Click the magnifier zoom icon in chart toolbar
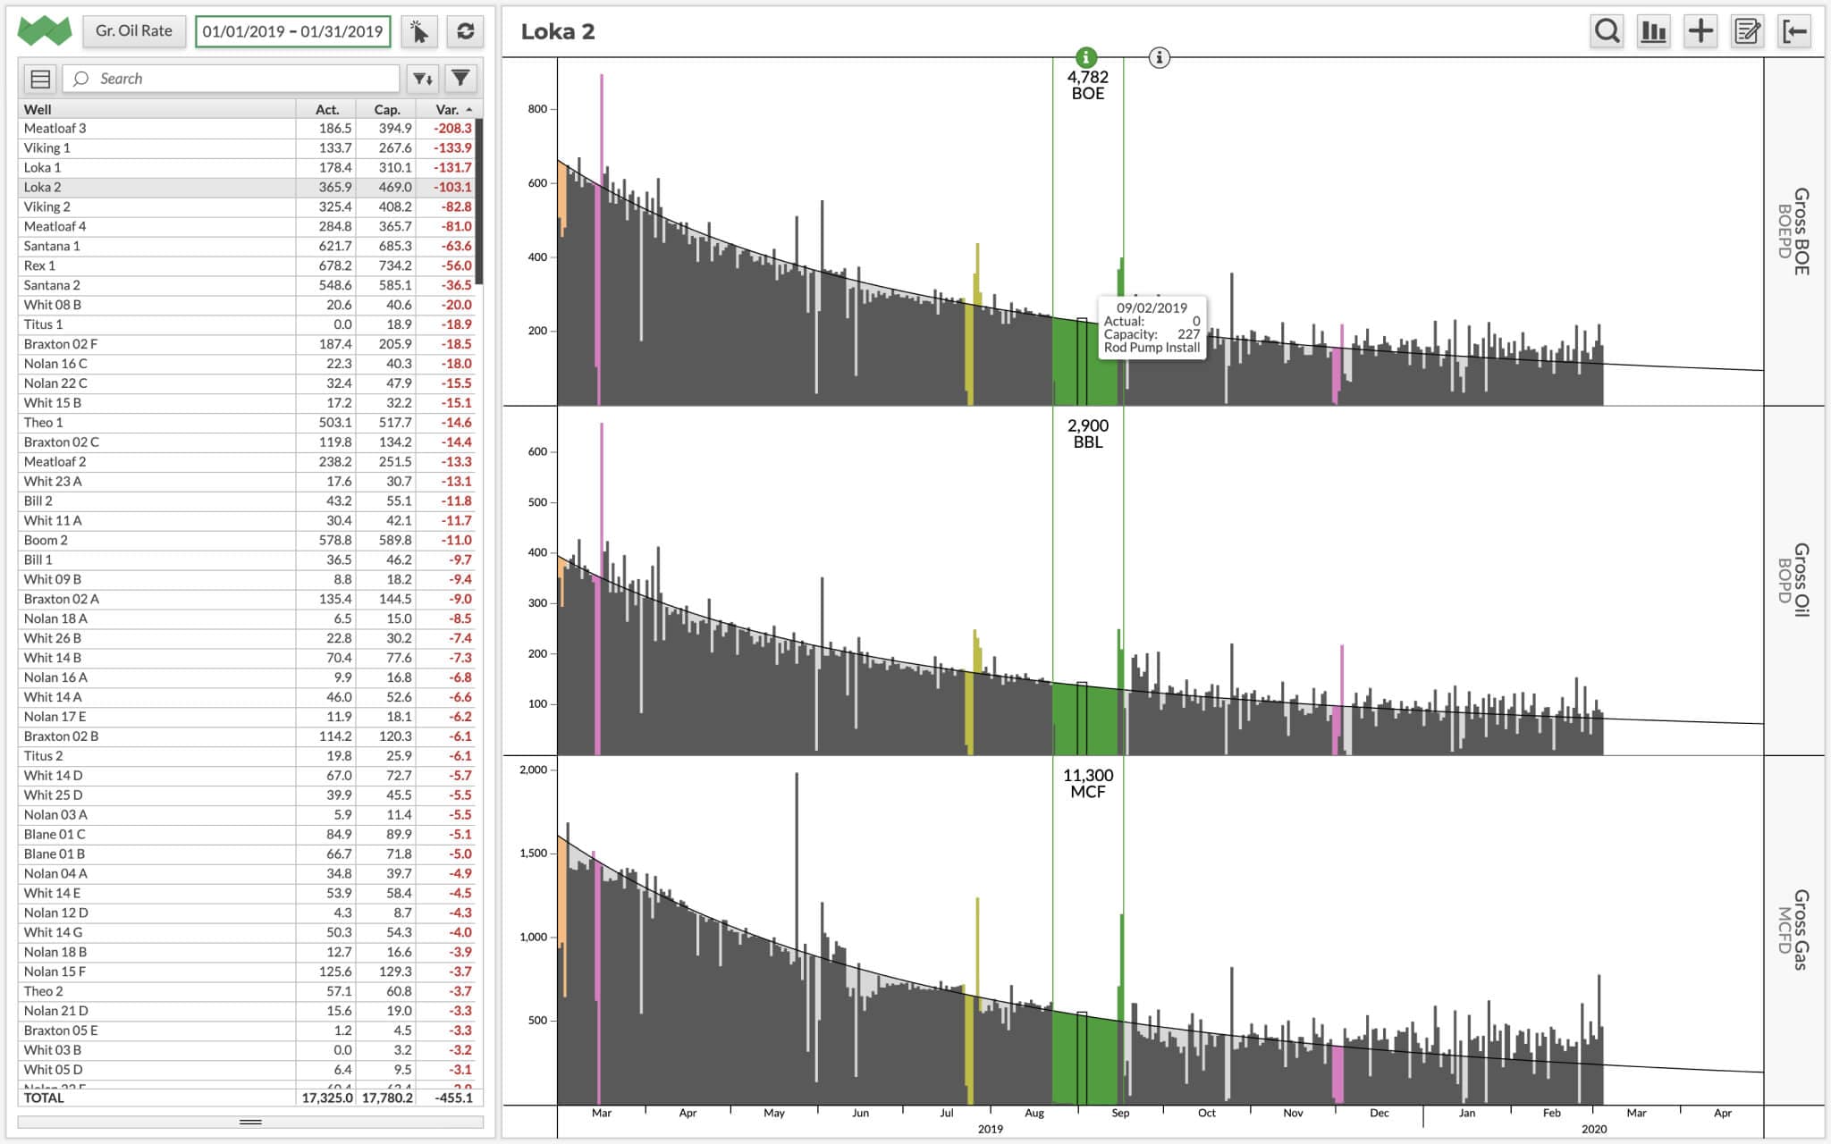The image size is (1831, 1144). pyautogui.click(x=1607, y=31)
